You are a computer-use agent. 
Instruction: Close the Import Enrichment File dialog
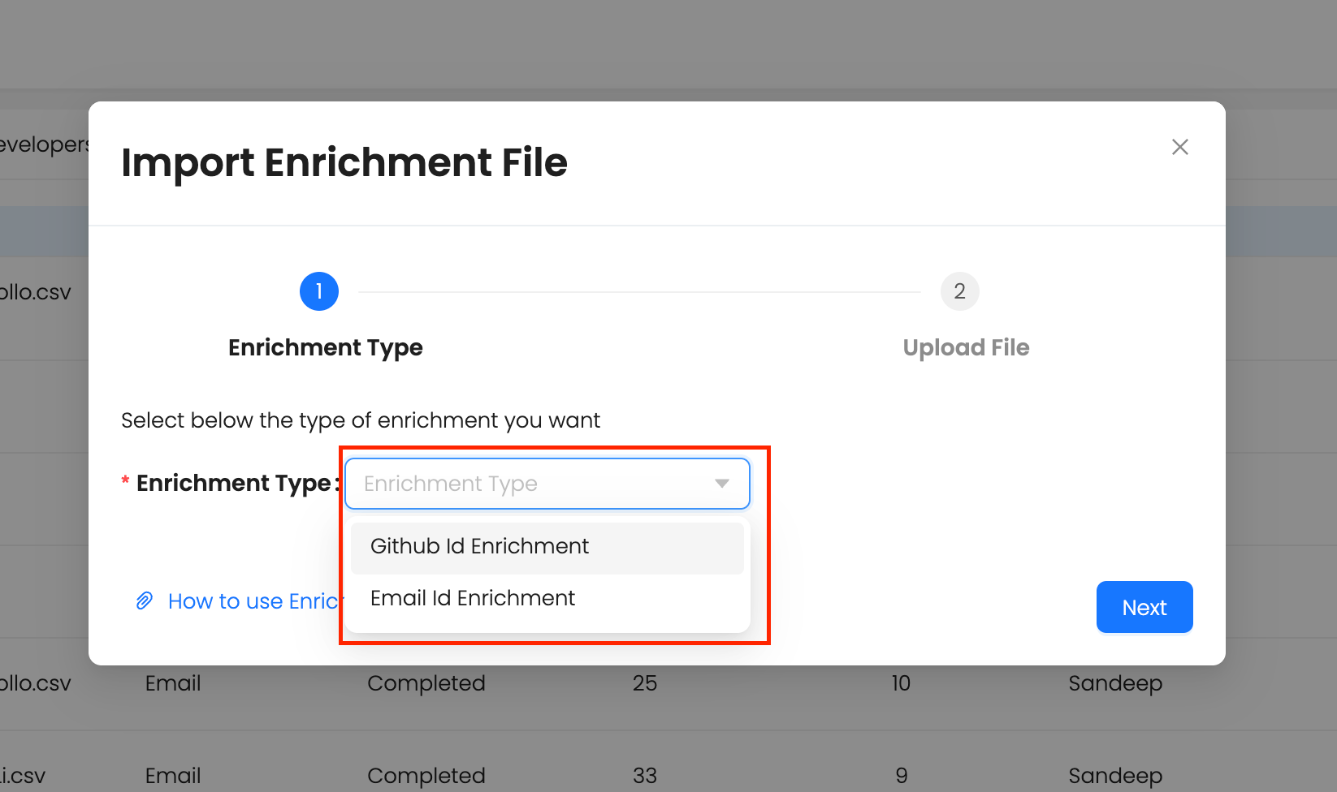click(x=1179, y=147)
